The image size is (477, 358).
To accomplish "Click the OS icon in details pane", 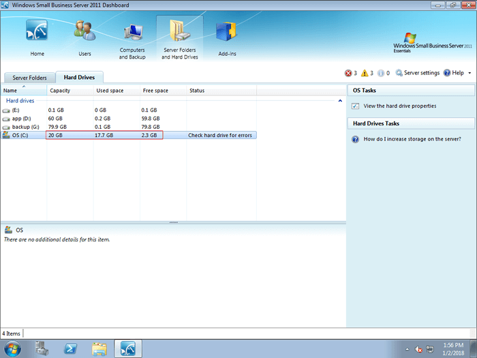I will pos(8,230).
